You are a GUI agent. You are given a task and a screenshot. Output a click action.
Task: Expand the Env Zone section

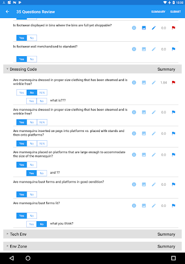click(7, 246)
